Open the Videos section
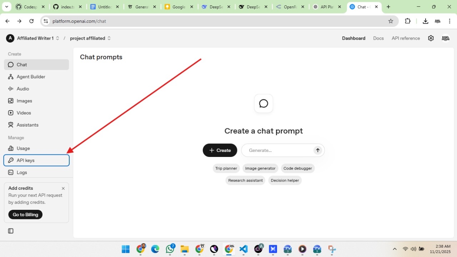The image size is (457, 257). point(24,113)
